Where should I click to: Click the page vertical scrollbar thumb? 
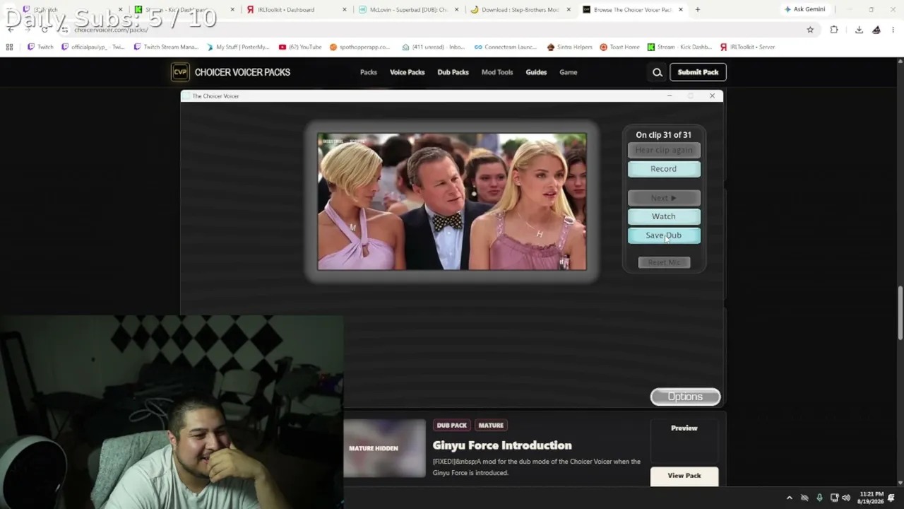[900, 314]
